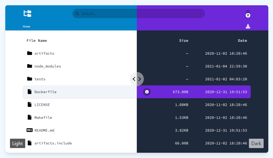Screen dimensions: 273x158
Task: Click date 2021-01-04 22:59:30
Action: pos(226,66)
